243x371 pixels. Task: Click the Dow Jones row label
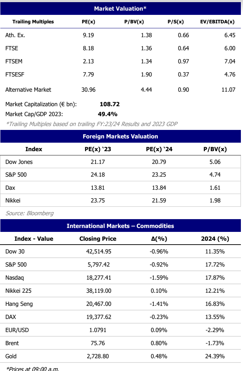pyautogui.click(x=19, y=162)
